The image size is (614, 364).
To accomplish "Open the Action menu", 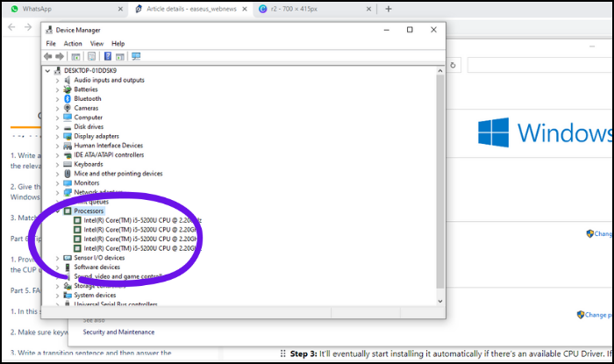I will click(73, 44).
